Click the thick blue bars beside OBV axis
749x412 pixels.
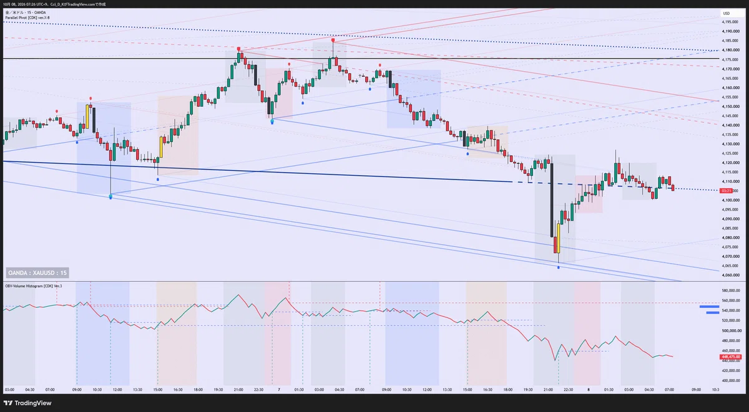click(x=709, y=310)
